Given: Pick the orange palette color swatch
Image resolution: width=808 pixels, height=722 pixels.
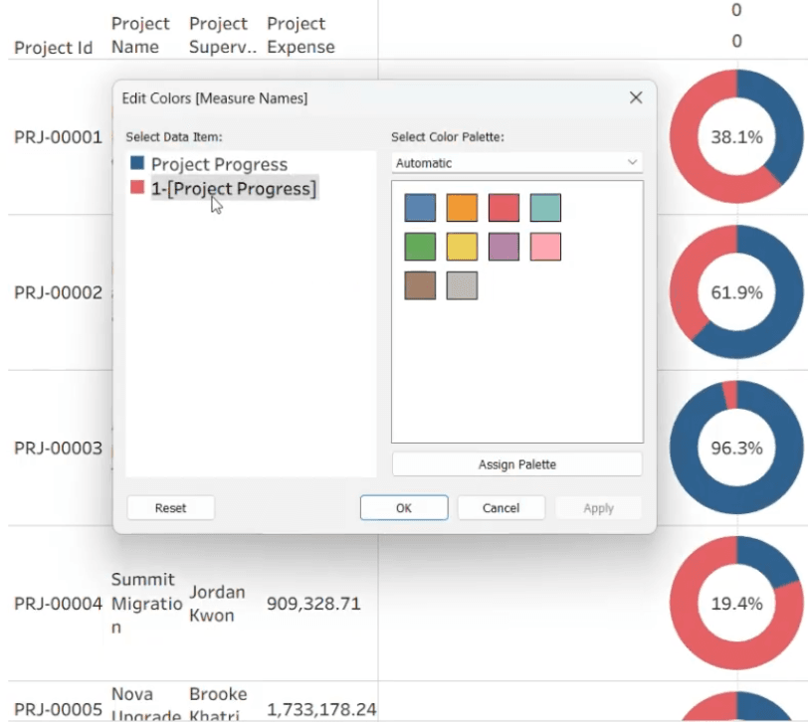Looking at the screenshot, I should coord(462,208).
